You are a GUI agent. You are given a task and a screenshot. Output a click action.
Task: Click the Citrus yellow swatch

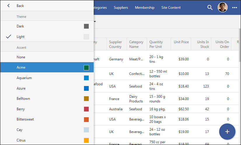pyautogui.click(x=86, y=140)
